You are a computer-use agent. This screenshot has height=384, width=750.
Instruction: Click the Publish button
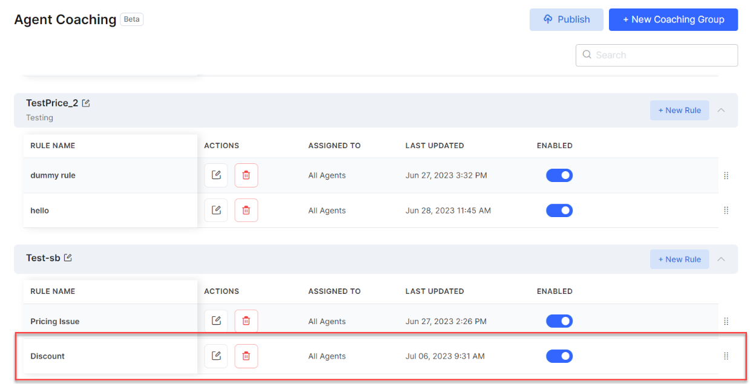(566, 19)
